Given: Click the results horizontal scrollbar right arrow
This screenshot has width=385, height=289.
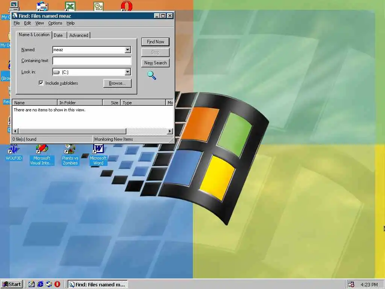Looking at the screenshot, I should coord(170,131).
